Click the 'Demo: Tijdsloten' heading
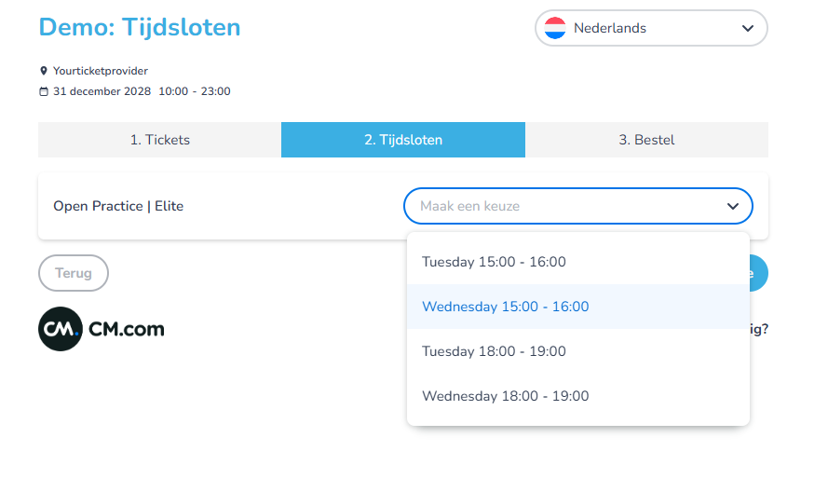The width and height of the screenshot is (828, 492). 140,27
